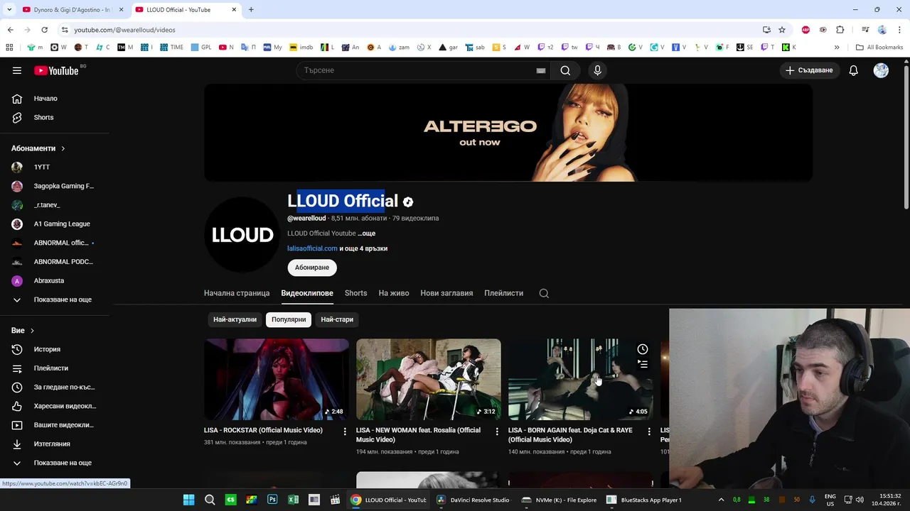Open the notifications bell
The image size is (910, 511).
853,70
